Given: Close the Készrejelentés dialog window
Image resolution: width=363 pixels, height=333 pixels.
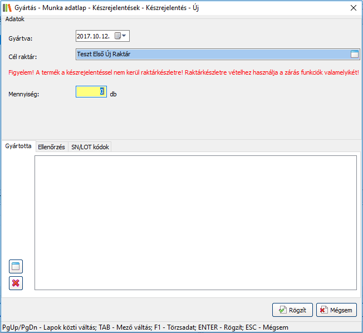Looking at the screenshot, I should [352, 8].
